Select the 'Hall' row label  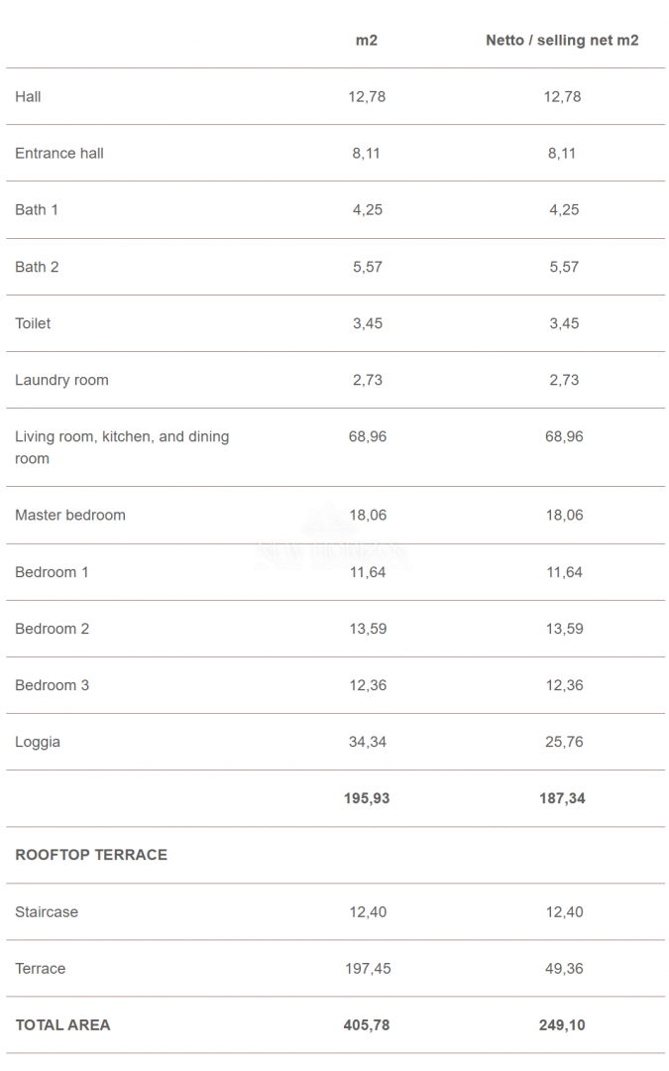[x=28, y=97]
